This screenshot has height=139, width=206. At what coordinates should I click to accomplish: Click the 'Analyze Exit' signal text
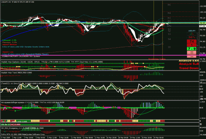tap(189, 61)
